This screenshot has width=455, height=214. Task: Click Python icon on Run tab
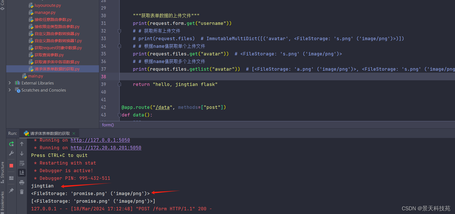click(x=26, y=133)
